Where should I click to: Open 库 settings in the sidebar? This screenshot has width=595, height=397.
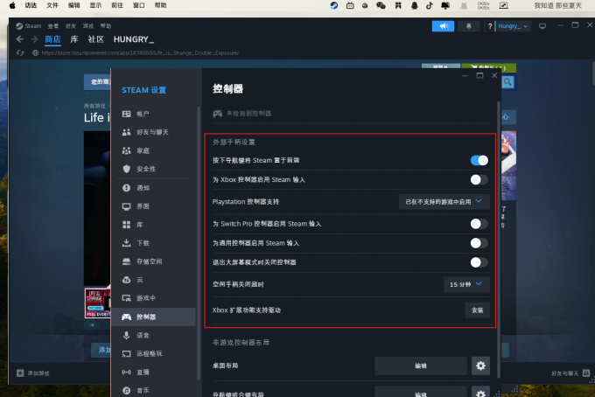coord(154,225)
